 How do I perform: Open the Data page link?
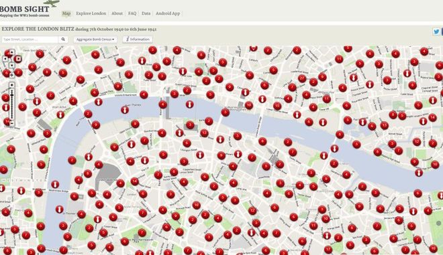point(146,13)
